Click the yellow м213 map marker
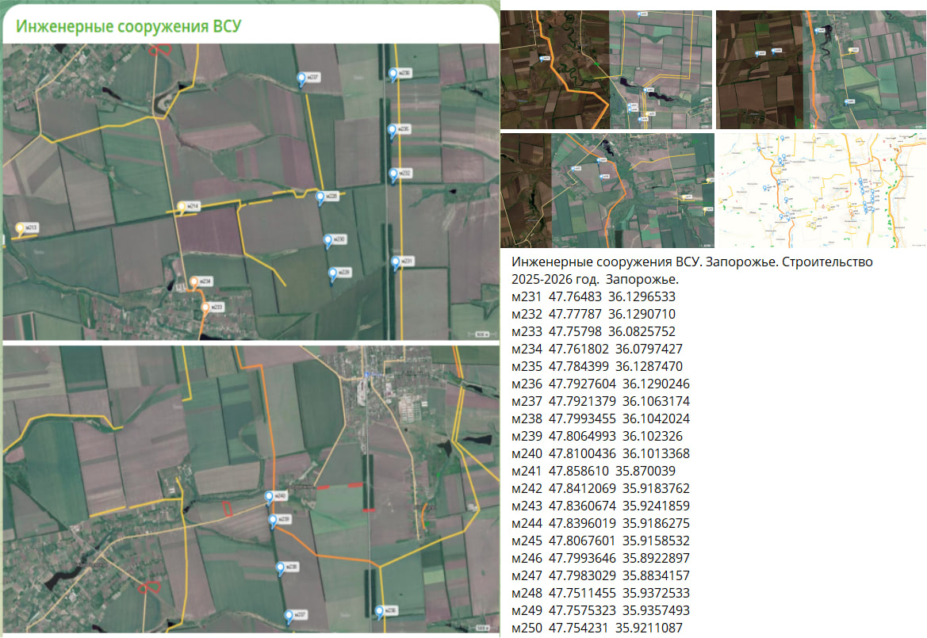 point(19,228)
